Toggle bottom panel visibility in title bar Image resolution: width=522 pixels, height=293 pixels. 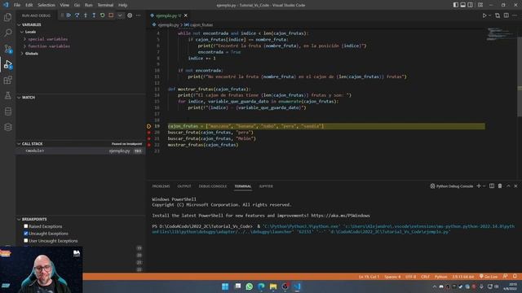(462, 5)
